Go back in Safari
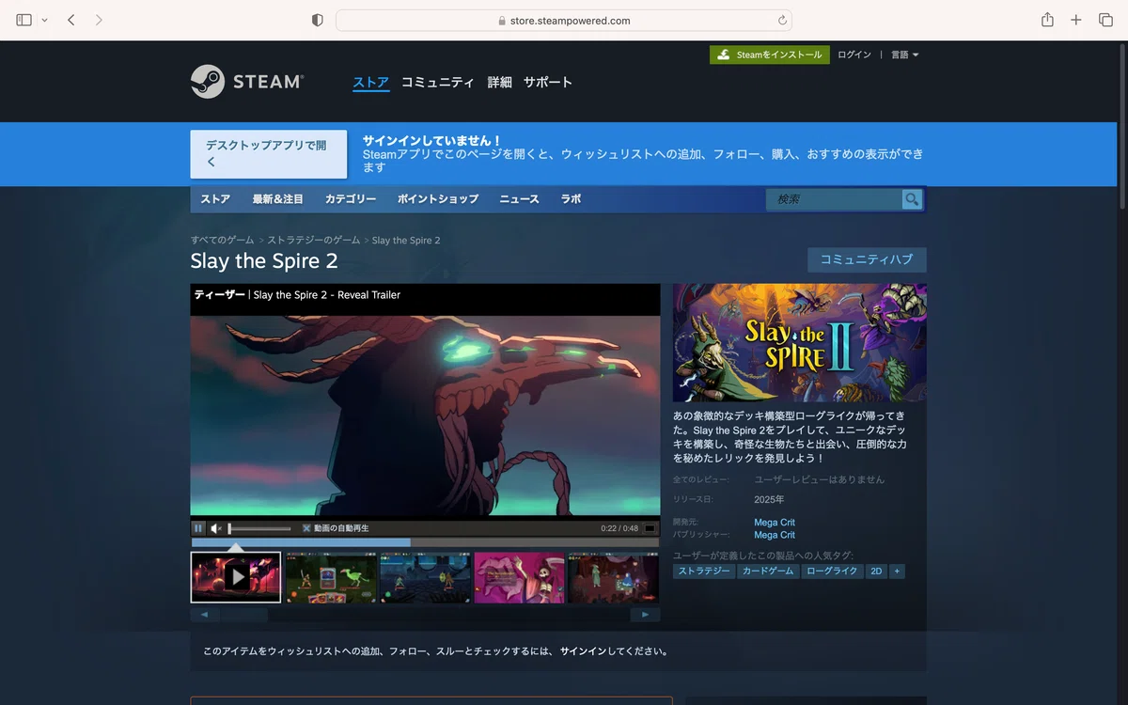Screen dimensions: 1128x705 [x=71, y=20]
